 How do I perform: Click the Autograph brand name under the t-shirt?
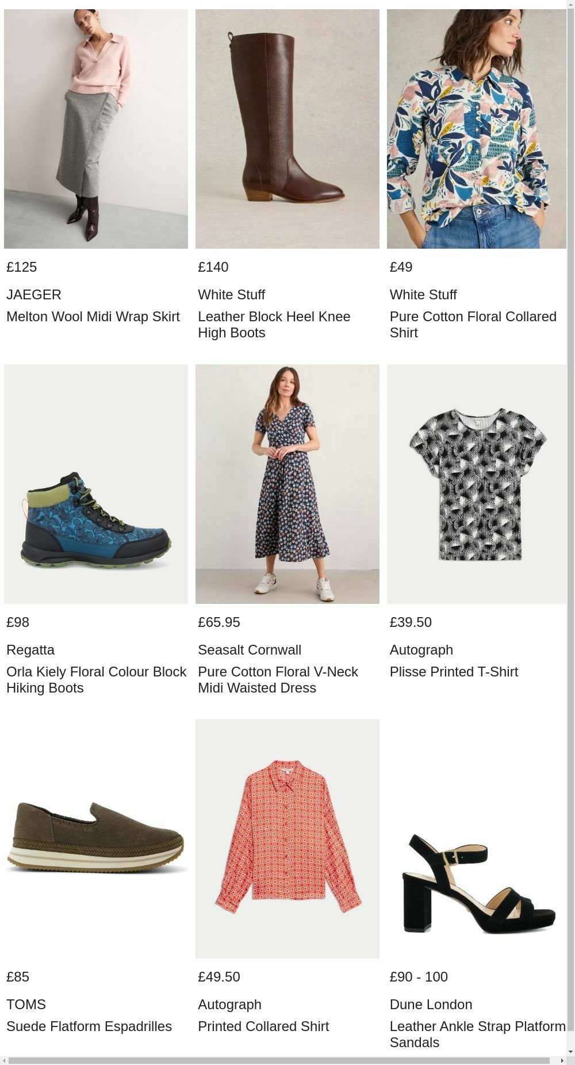pyautogui.click(x=421, y=650)
